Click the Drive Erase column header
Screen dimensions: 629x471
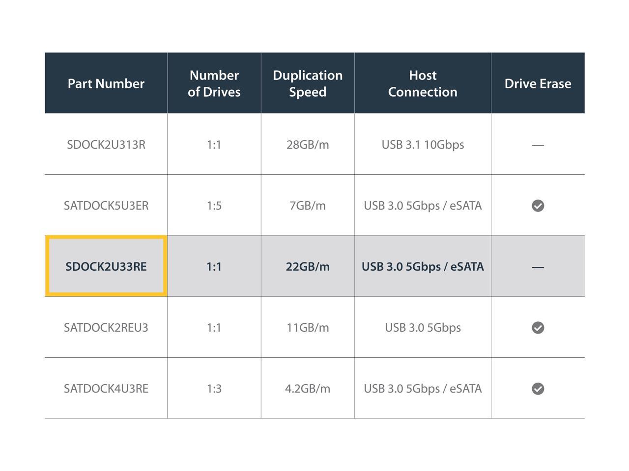tap(538, 83)
